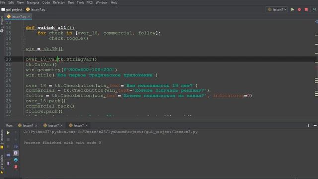Click the gui_project folder breadcrumb
The width and height of the screenshot is (318, 179).
[12, 10]
